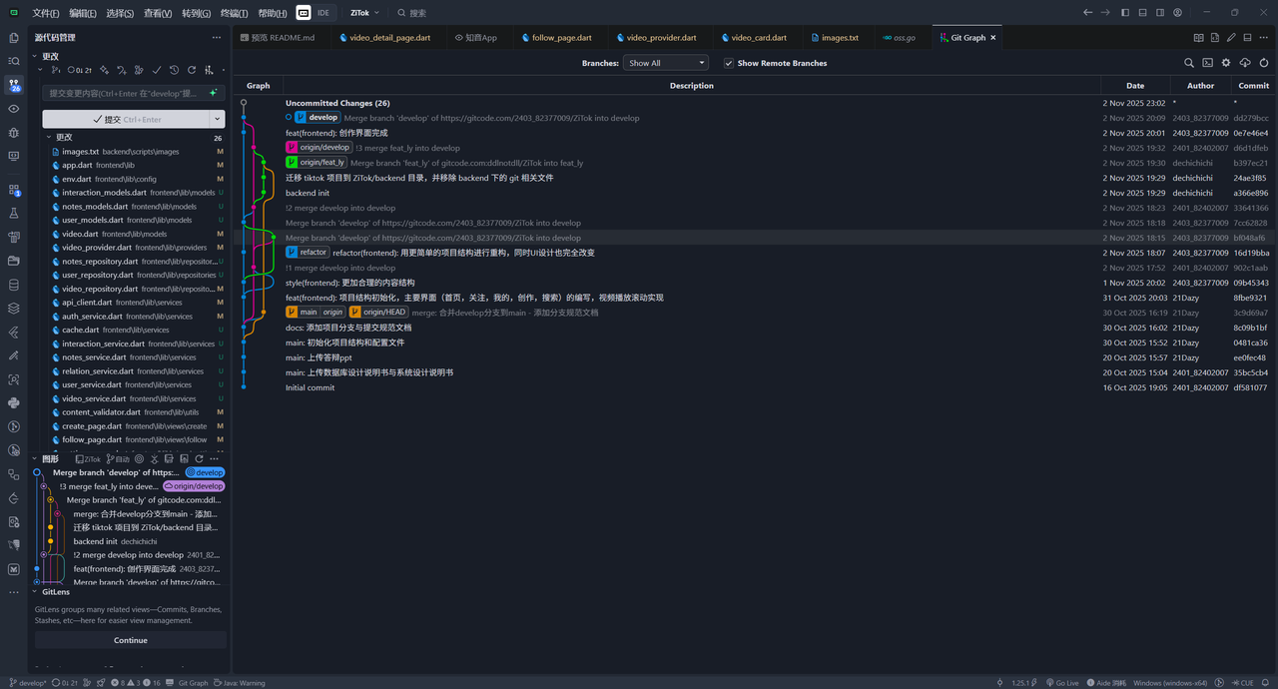Open commit button dropdown arrow
This screenshot has height=689, width=1278.
(217, 119)
